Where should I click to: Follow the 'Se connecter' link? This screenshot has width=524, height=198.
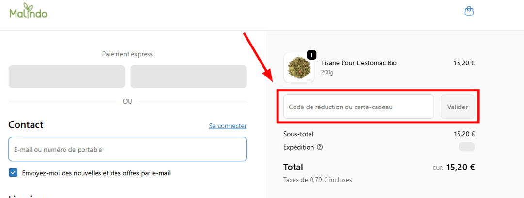coord(228,126)
